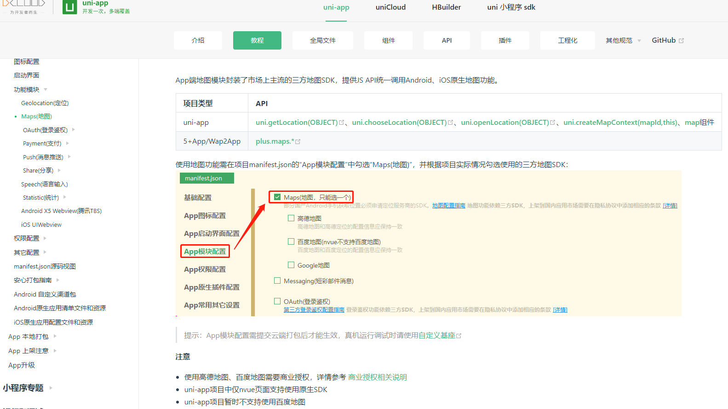Image resolution: width=728 pixels, height=409 pixels.
Task: Open uni.createMapContext(mapId,this) link
Action: pyautogui.click(x=620, y=123)
